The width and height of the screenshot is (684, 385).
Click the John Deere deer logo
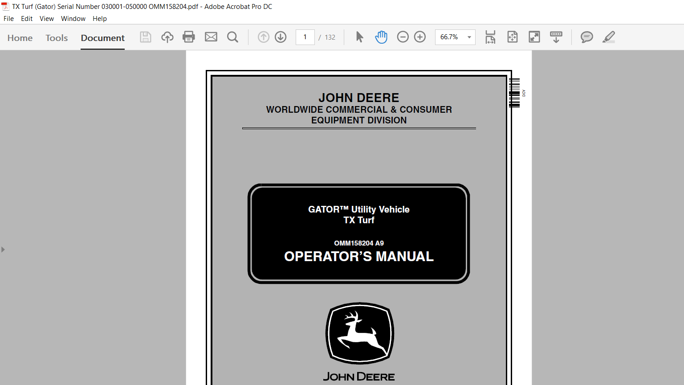tap(360, 333)
